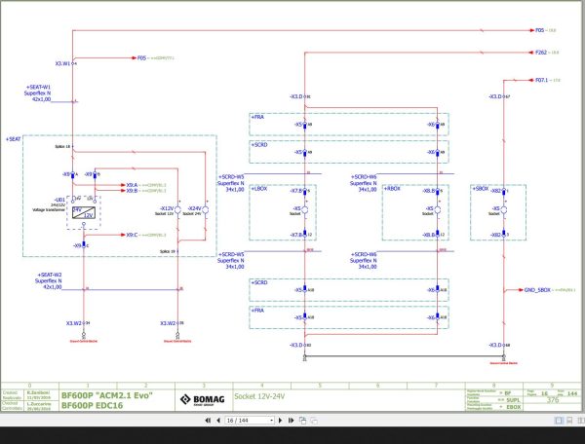This screenshot has height=444, width=585.
Task: Go to the previous page
Action: pos(218,421)
